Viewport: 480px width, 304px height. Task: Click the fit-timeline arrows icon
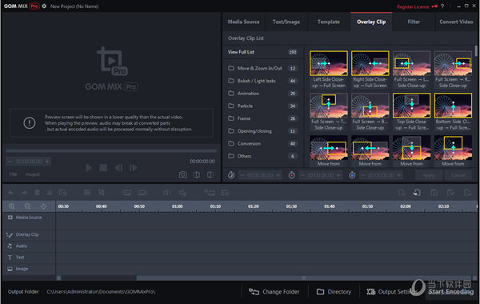(x=43, y=206)
